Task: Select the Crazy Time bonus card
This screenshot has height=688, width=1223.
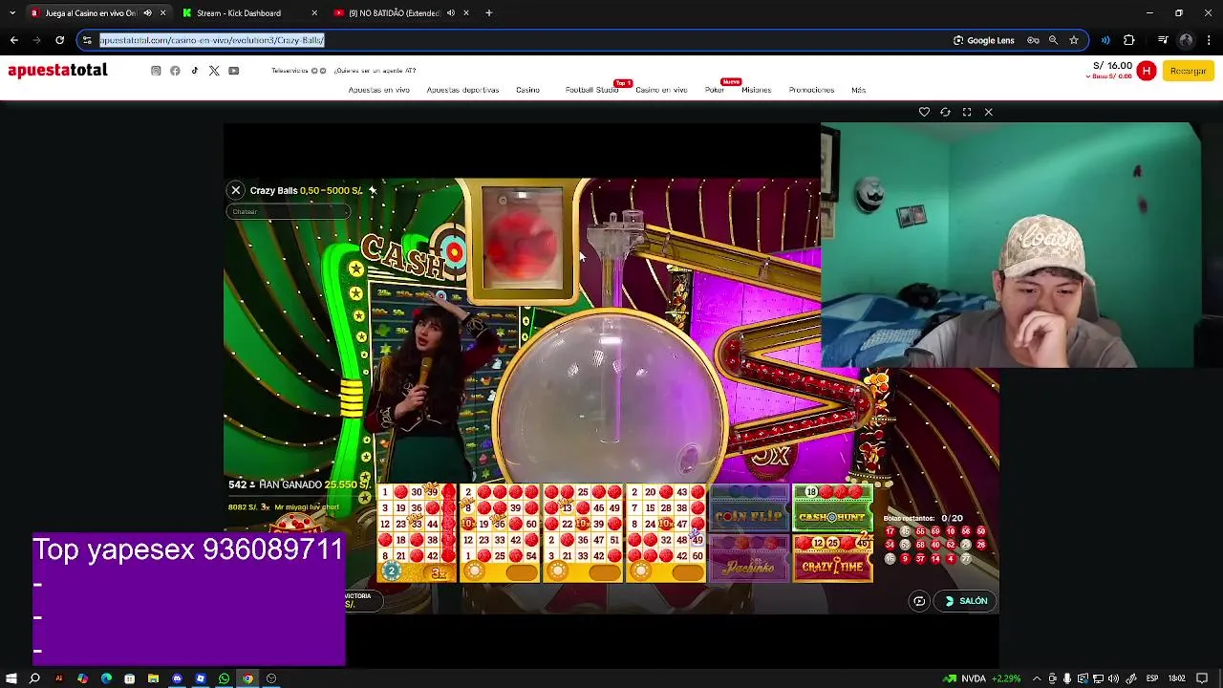Action: (x=832, y=558)
